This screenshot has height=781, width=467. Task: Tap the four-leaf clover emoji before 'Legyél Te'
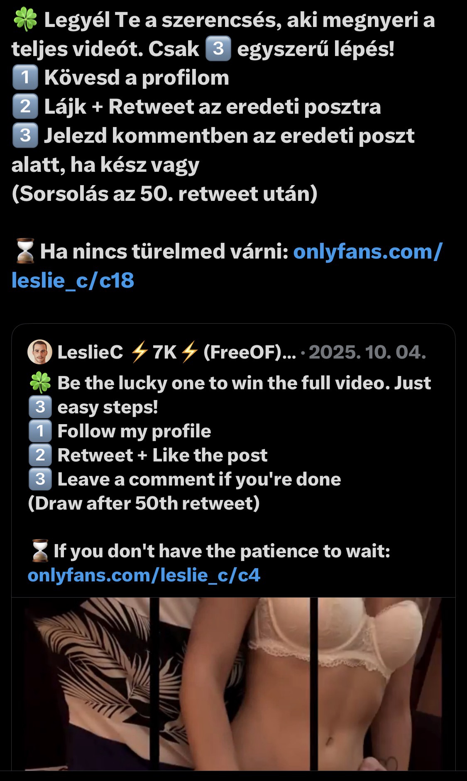25,20
